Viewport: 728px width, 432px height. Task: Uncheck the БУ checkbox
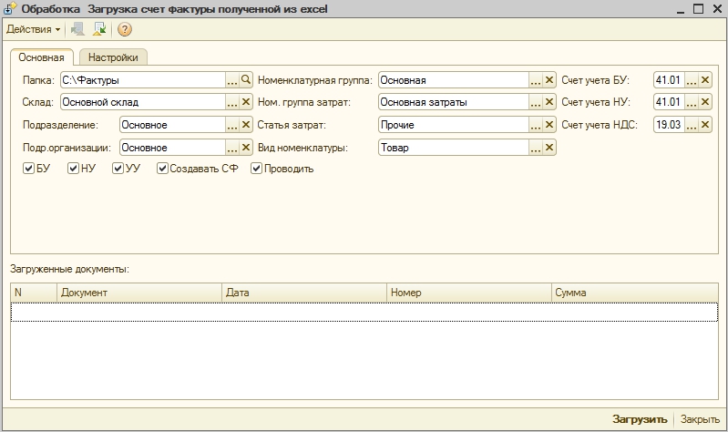tap(29, 169)
